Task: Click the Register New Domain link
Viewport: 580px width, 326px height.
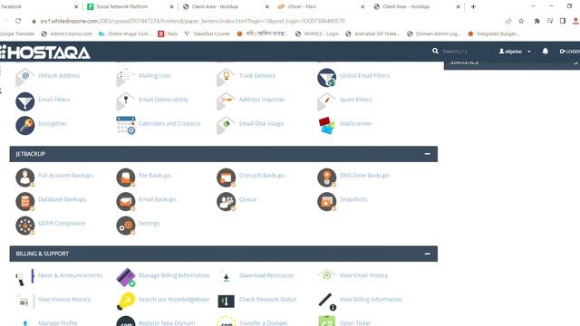Action: coord(167,323)
